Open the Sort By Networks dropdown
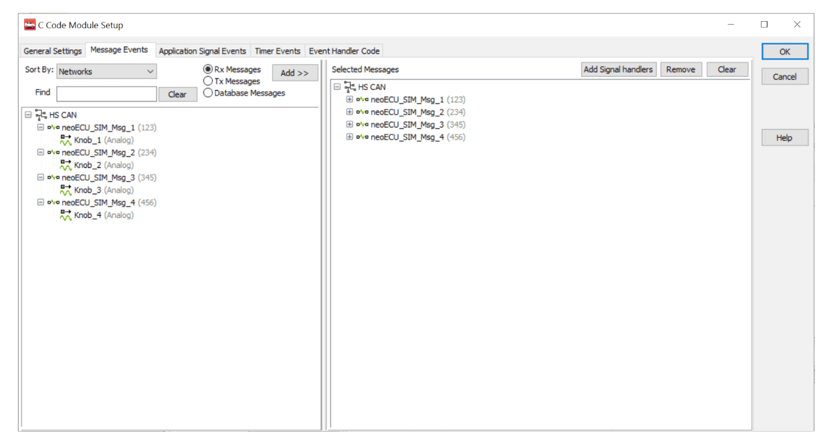Screen dimensions: 830x438 [150, 72]
